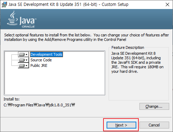Click the 'Install to:' label
The width and height of the screenshot is (173, 132).
[x=11, y=99]
